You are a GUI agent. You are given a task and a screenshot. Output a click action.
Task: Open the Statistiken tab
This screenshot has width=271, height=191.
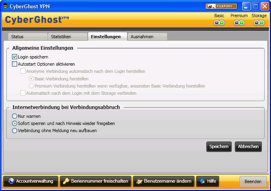(x=68, y=37)
